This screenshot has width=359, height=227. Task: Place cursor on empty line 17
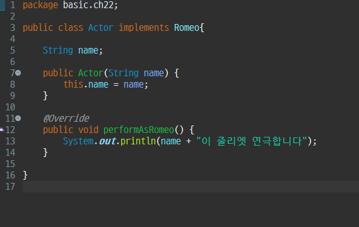coord(191,187)
